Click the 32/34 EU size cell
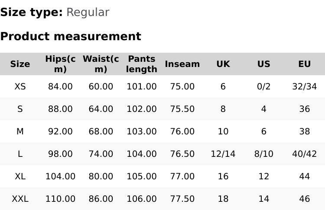 point(304,86)
